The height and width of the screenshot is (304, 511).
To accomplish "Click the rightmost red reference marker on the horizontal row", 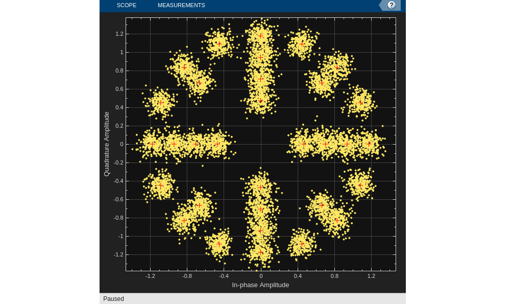I will coord(369,144).
